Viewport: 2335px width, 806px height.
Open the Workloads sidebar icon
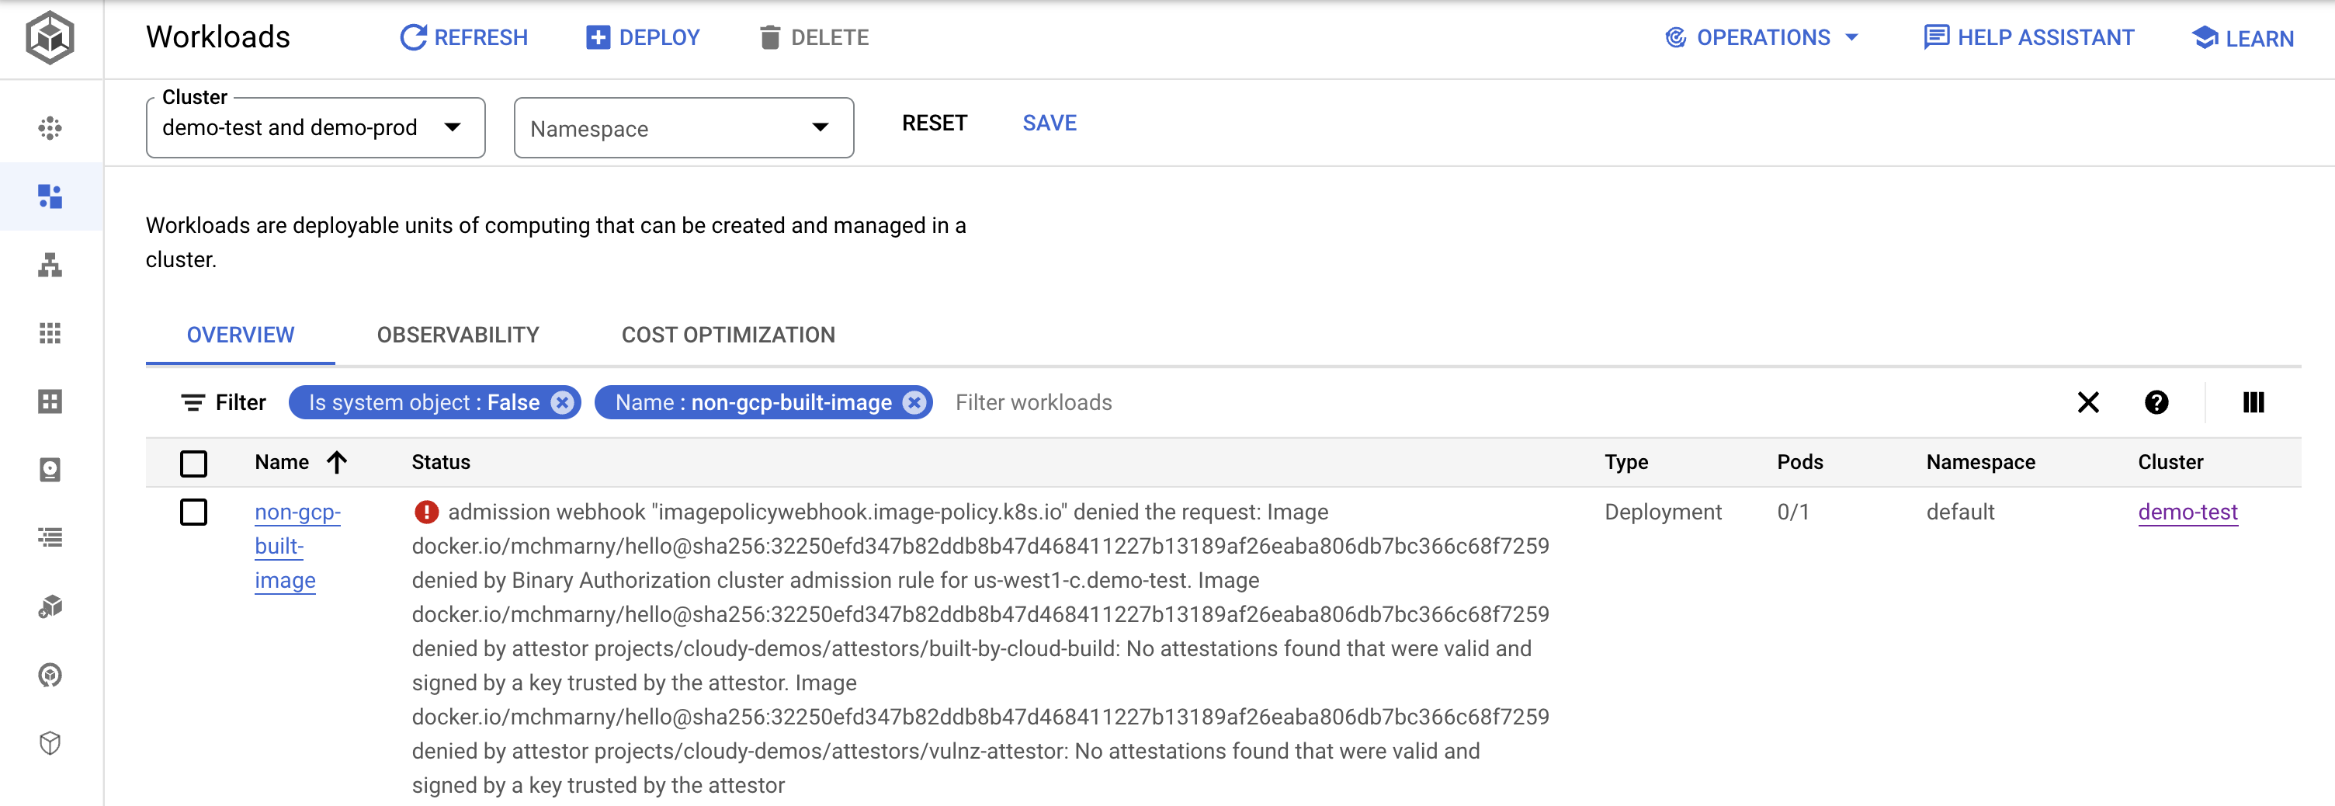50,196
